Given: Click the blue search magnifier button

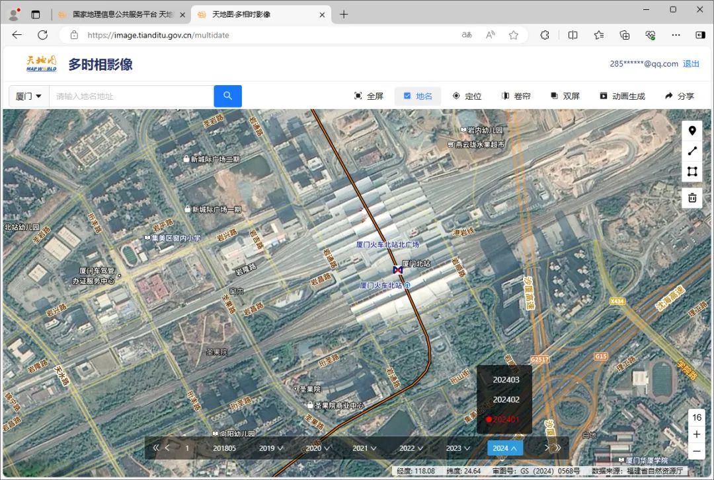Looking at the screenshot, I should pos(227,96).
